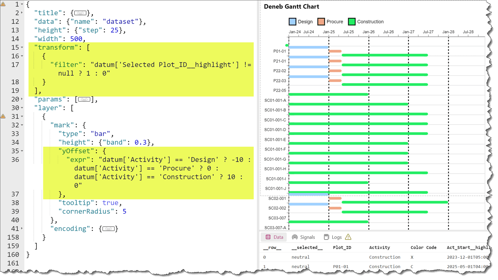Click the warning icon in the gutter of line 1
This screenshot has height=280, width=498.
pos(4,4)
